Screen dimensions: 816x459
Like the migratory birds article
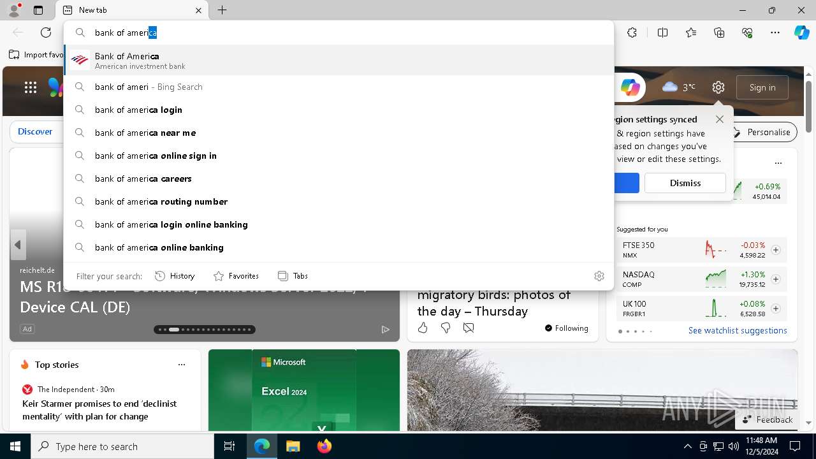[423, 328]
